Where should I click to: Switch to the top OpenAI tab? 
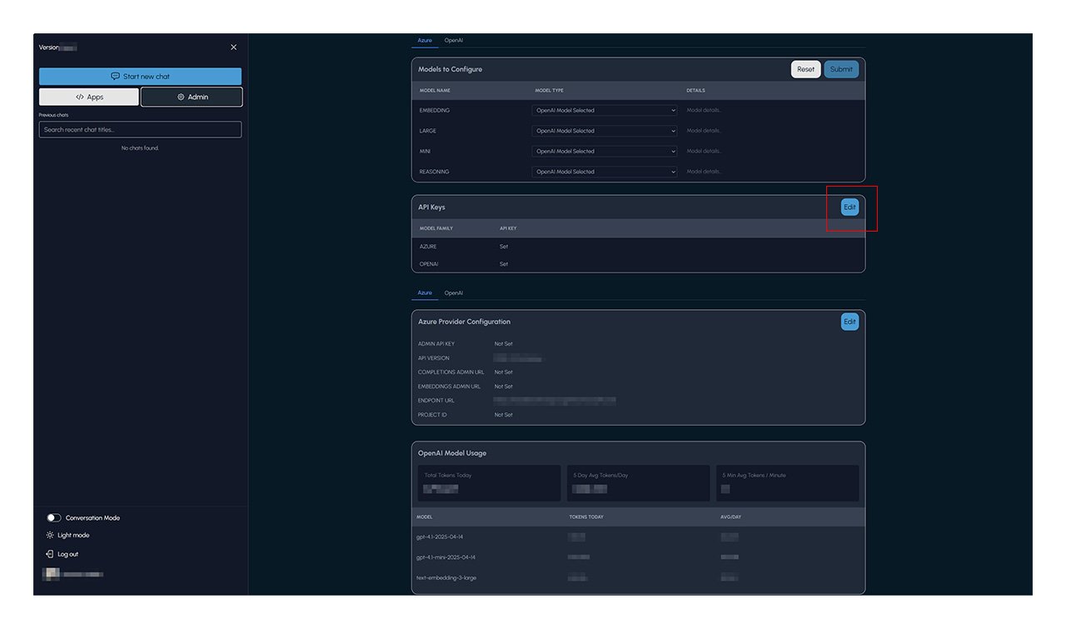point(454,40)
